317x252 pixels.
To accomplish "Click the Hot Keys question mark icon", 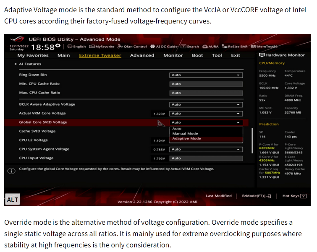I will tap(304, 196).
